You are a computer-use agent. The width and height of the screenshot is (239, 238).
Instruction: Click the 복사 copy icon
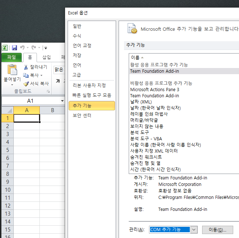pyautogui.click(x=26, y=75)
